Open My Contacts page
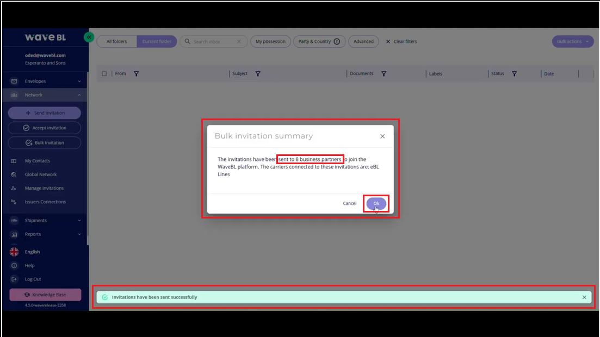The width and height of the screenshot is (600, 337). (38, 161)
